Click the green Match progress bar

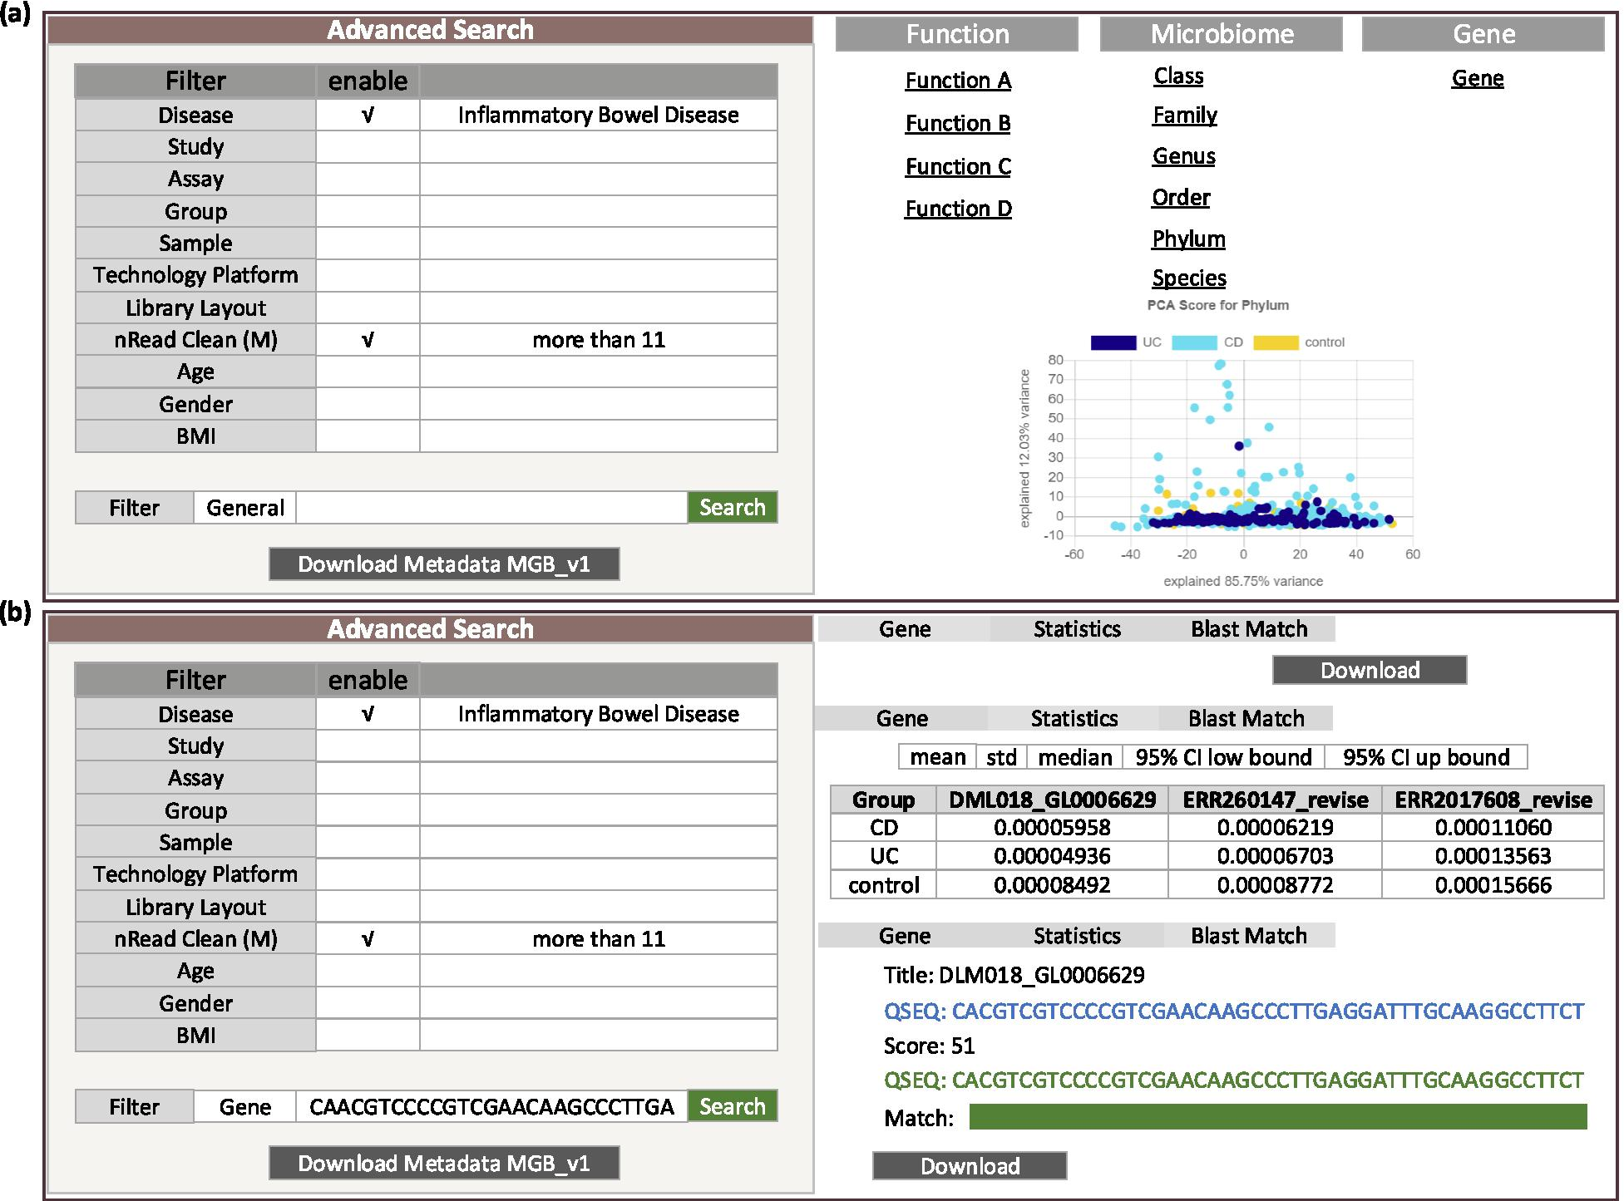point(1278,1117)
